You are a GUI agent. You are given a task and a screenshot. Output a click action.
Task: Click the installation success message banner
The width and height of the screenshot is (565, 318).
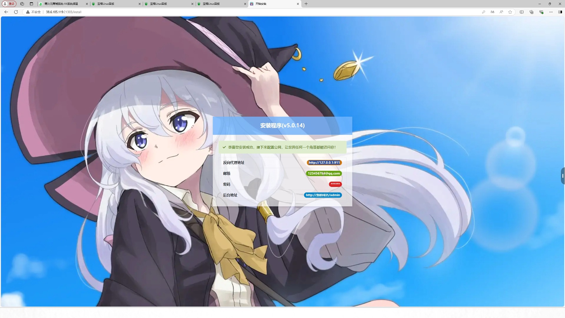282,147
